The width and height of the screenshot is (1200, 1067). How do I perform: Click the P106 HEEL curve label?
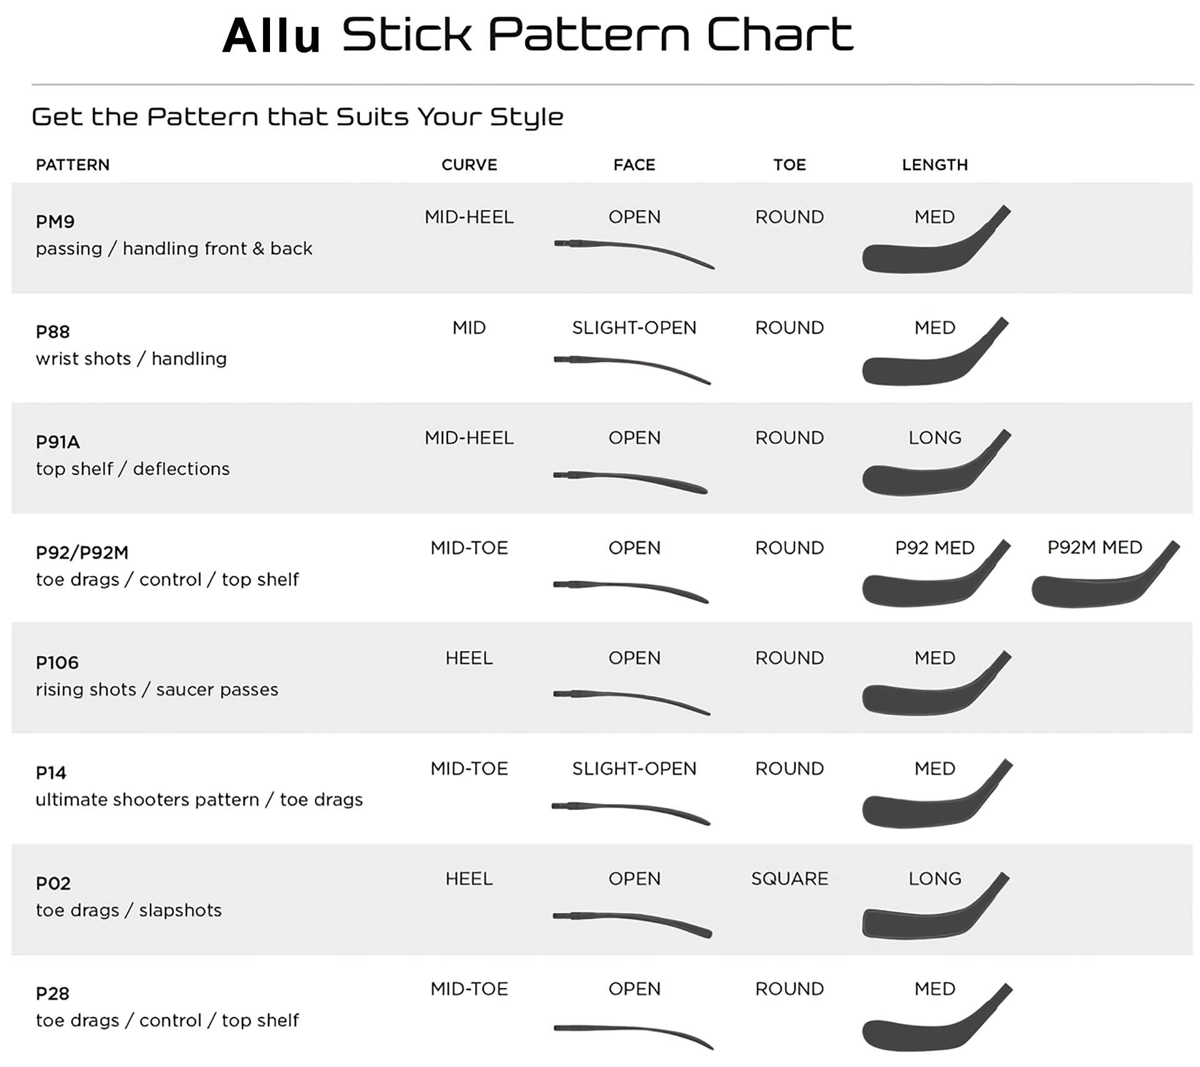pos(469,657)
